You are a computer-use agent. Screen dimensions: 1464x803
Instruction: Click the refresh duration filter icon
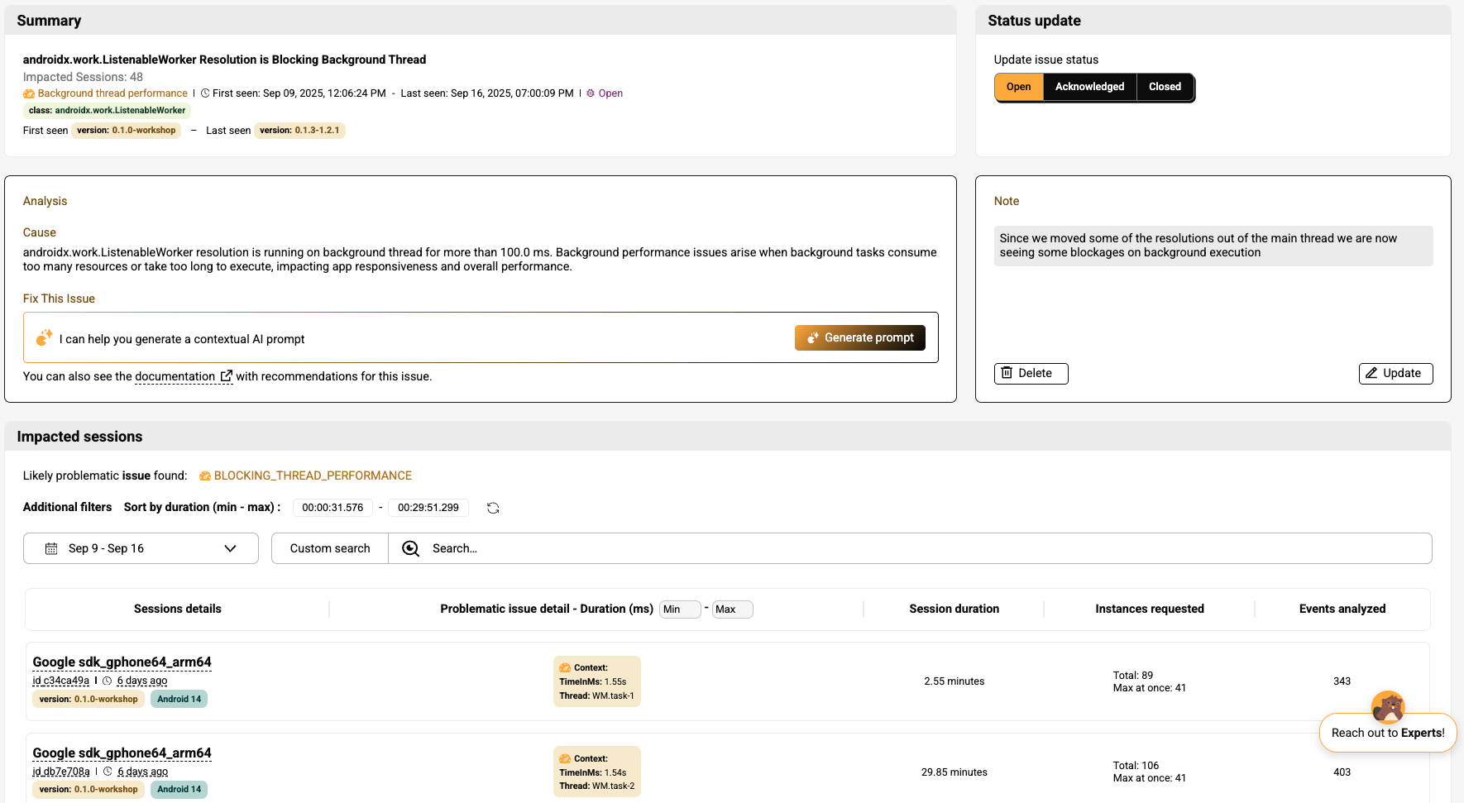point(493,508)
